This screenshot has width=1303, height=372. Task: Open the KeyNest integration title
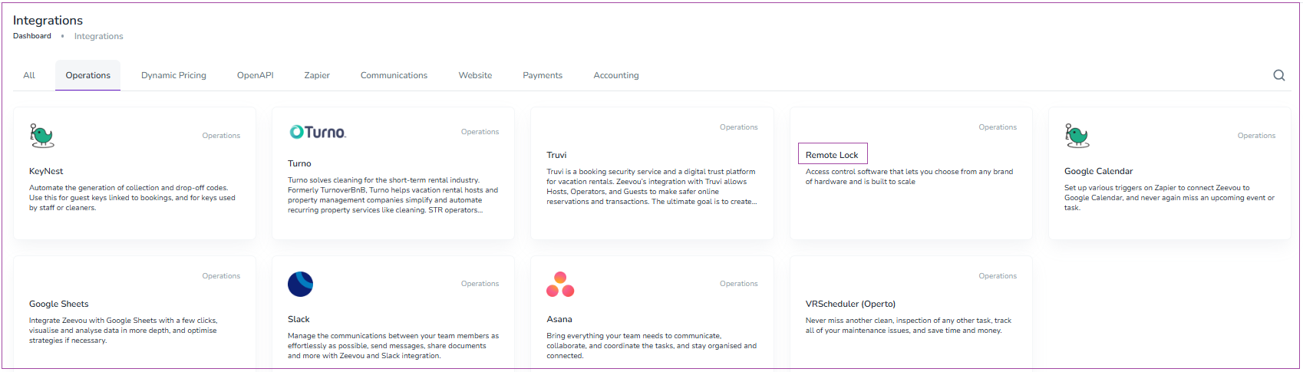(46, 171)
